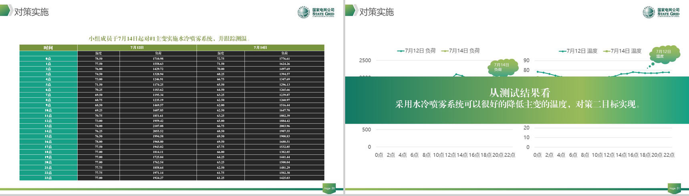Image resolution: width=689 pixels, height=196 pixels.
Task: Click the State Grid logo on left slide
Action: [x=316, y=12]
